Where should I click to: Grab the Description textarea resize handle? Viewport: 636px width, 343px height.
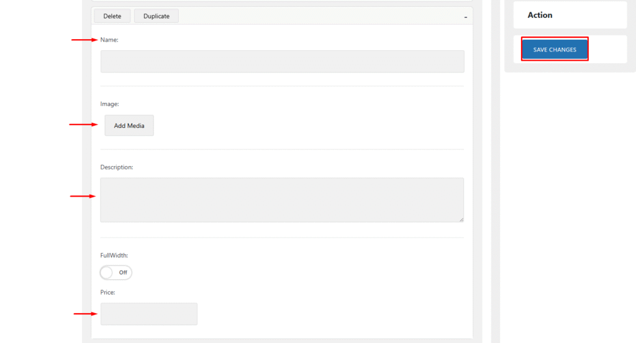461,219
